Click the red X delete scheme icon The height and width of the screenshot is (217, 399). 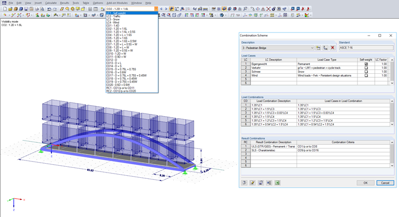pos(332,48)
